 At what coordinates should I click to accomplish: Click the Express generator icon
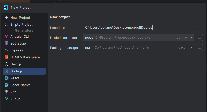coord(7,50)
